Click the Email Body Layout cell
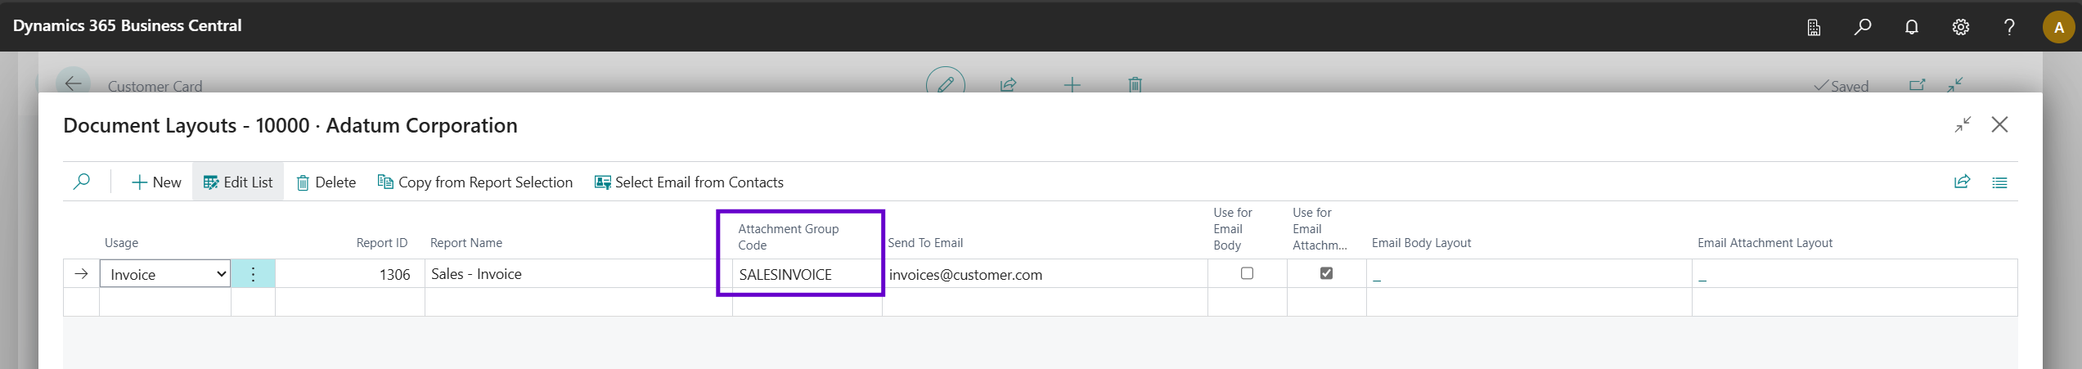2082x369 pixels. (x=1529, y=274)
